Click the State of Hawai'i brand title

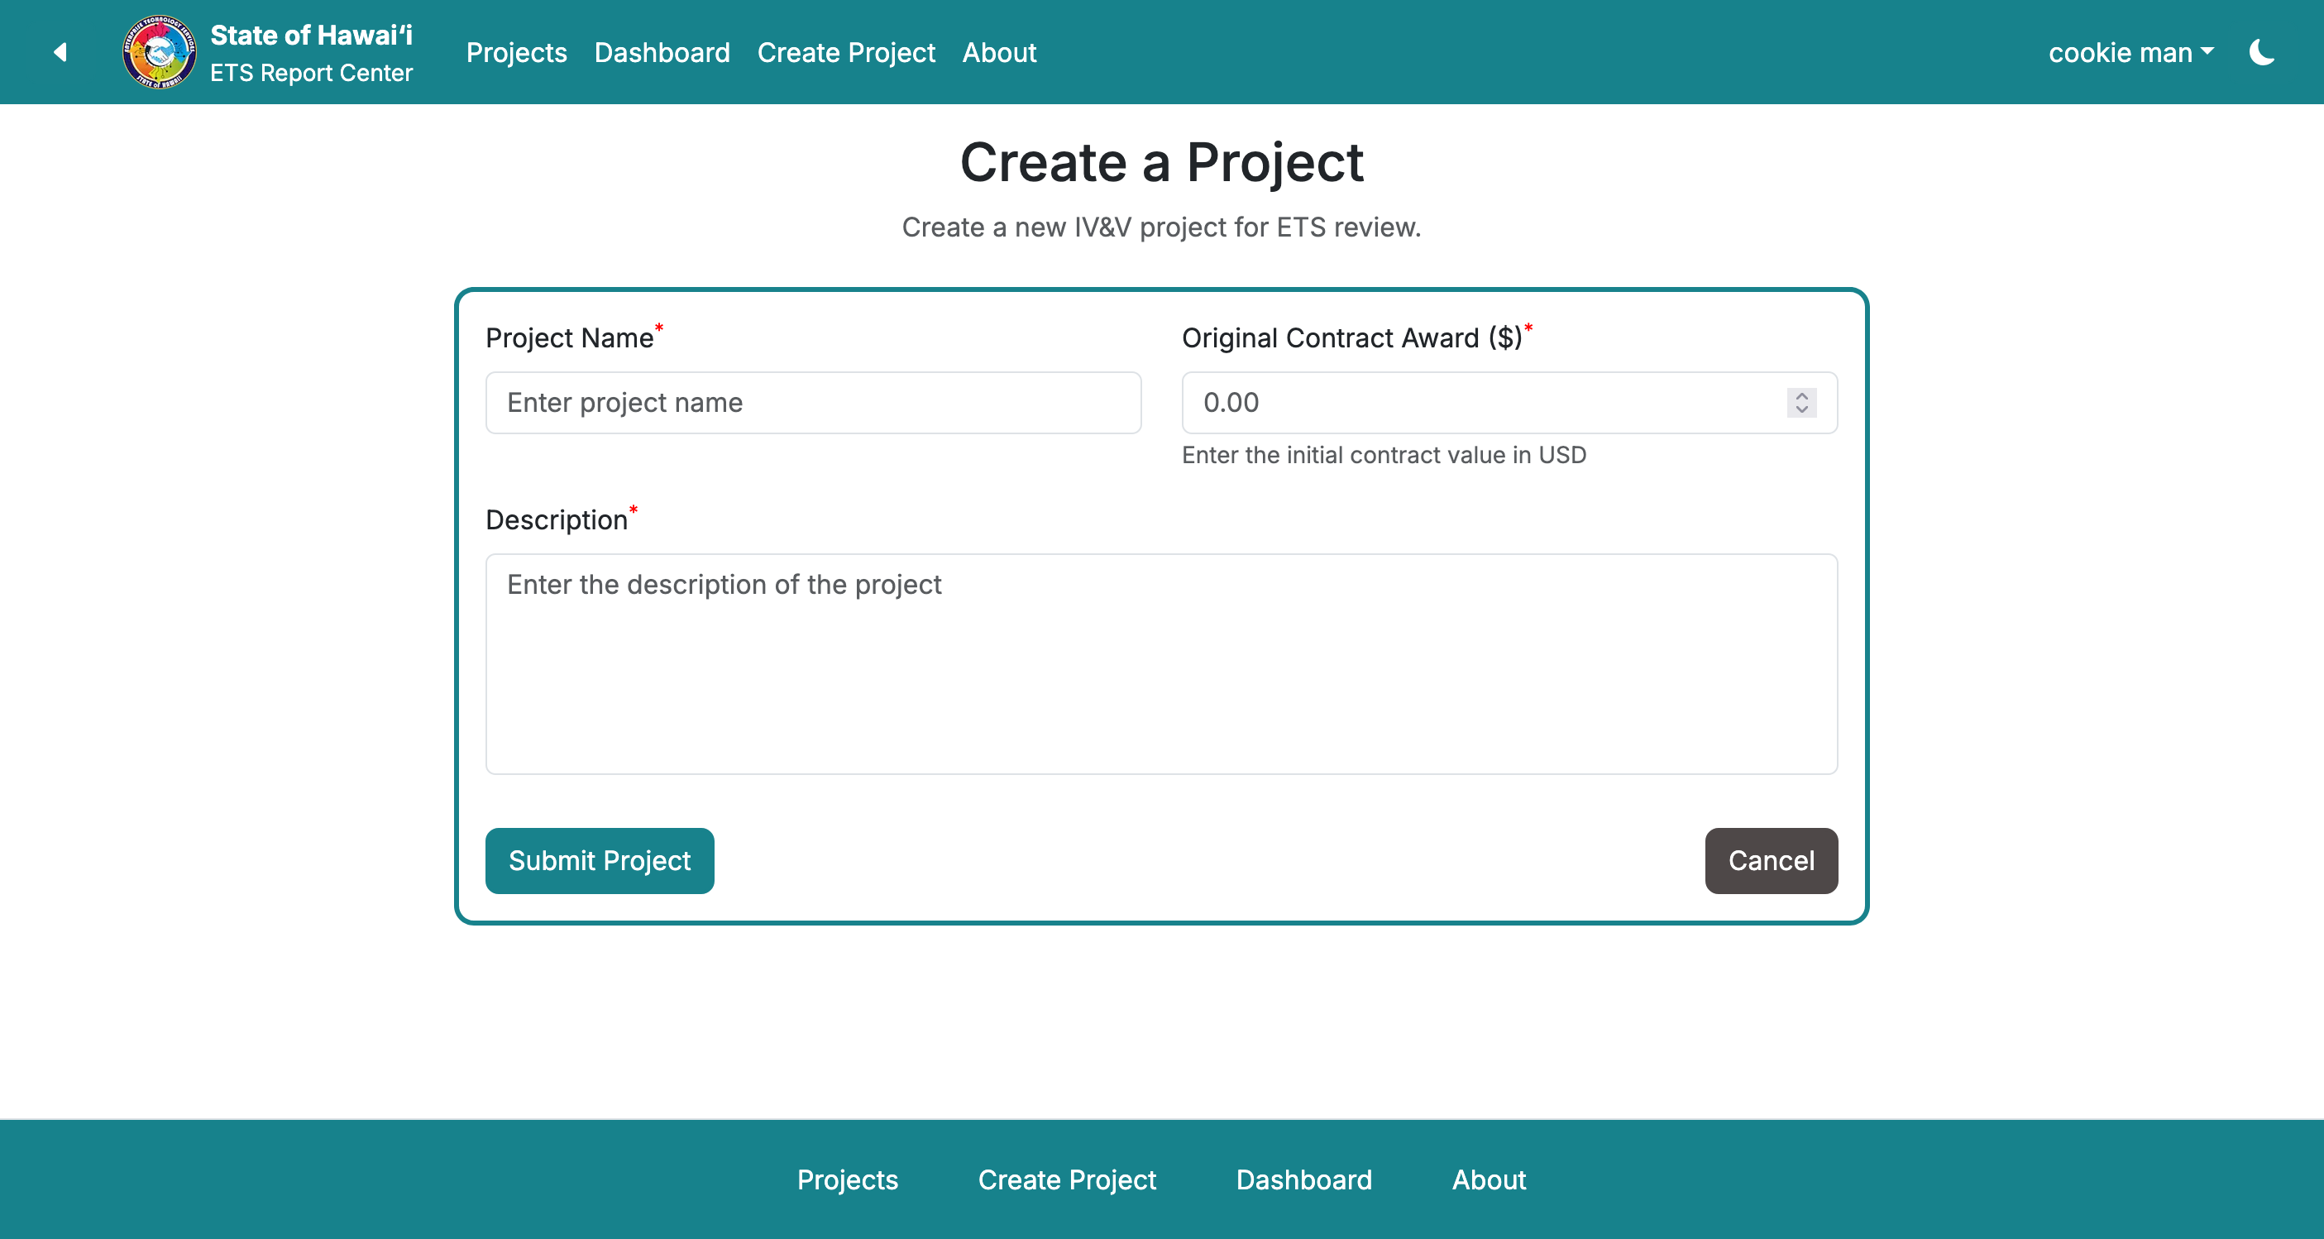311,34
